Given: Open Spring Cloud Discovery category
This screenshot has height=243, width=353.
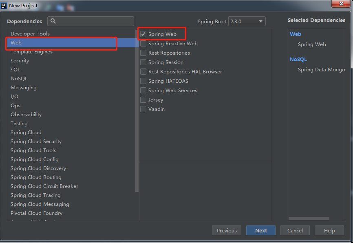Looking at the screenshot, I should 71,168.
